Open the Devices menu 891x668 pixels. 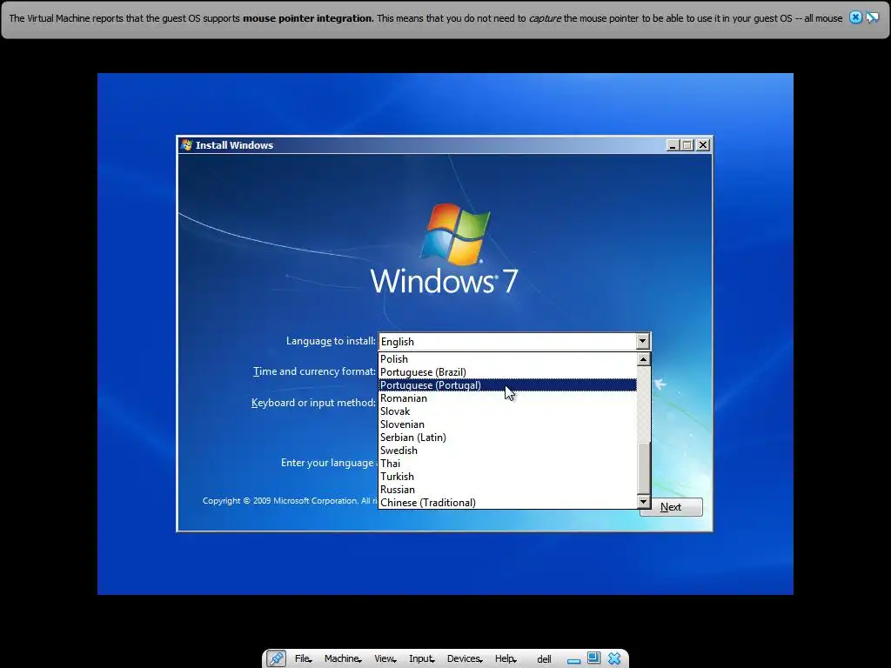(x=465, y=658)
